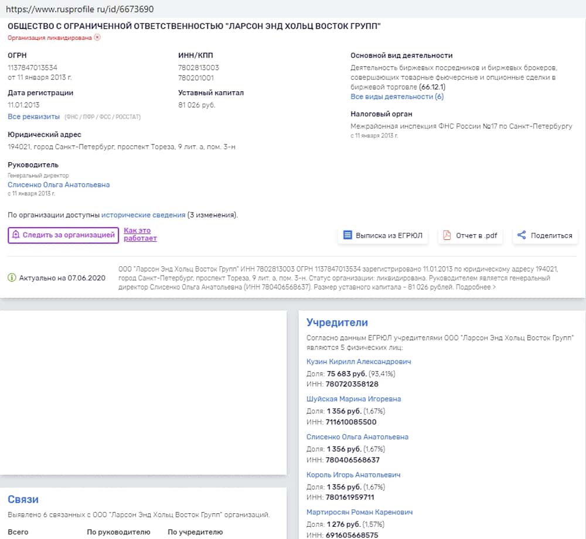Click registration date 11.01.2013
This screenshot has height=539, width=586.
(x=23, y=105)
